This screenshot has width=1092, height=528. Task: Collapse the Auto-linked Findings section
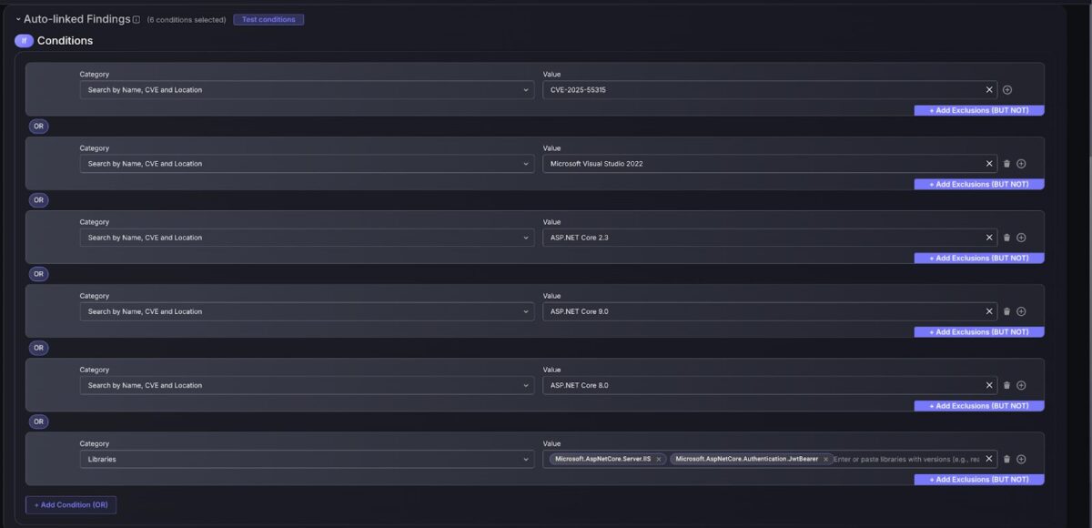pyautogui.click(x=18, y=19)
